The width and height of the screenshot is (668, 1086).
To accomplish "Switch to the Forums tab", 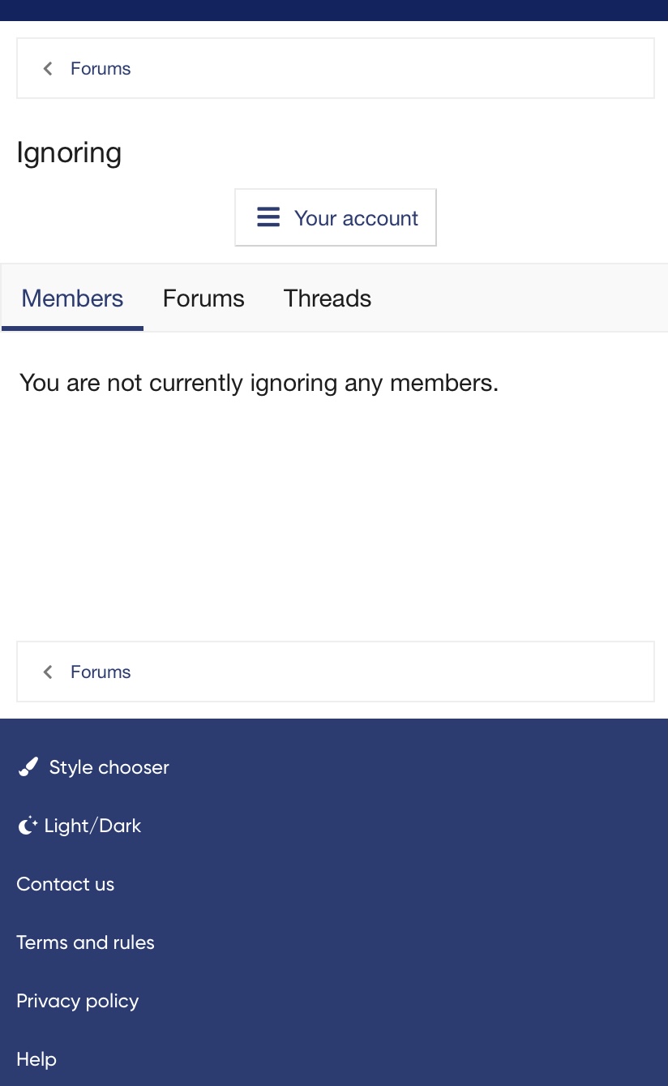I will 203,298.
